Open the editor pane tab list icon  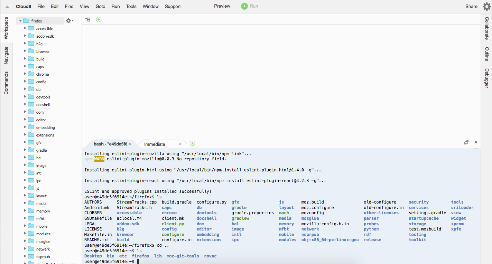(88, 20)
